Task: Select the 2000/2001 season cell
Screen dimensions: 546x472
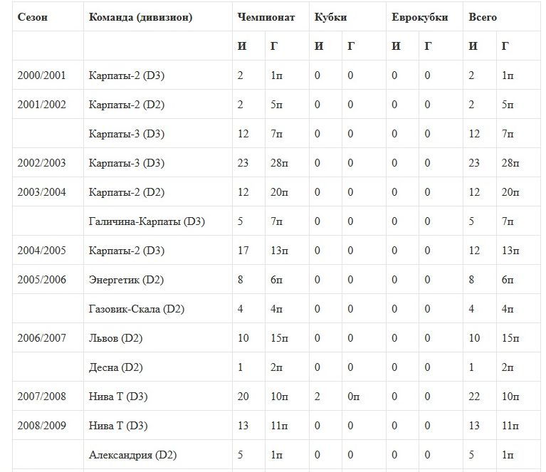Action: (41, 75)
